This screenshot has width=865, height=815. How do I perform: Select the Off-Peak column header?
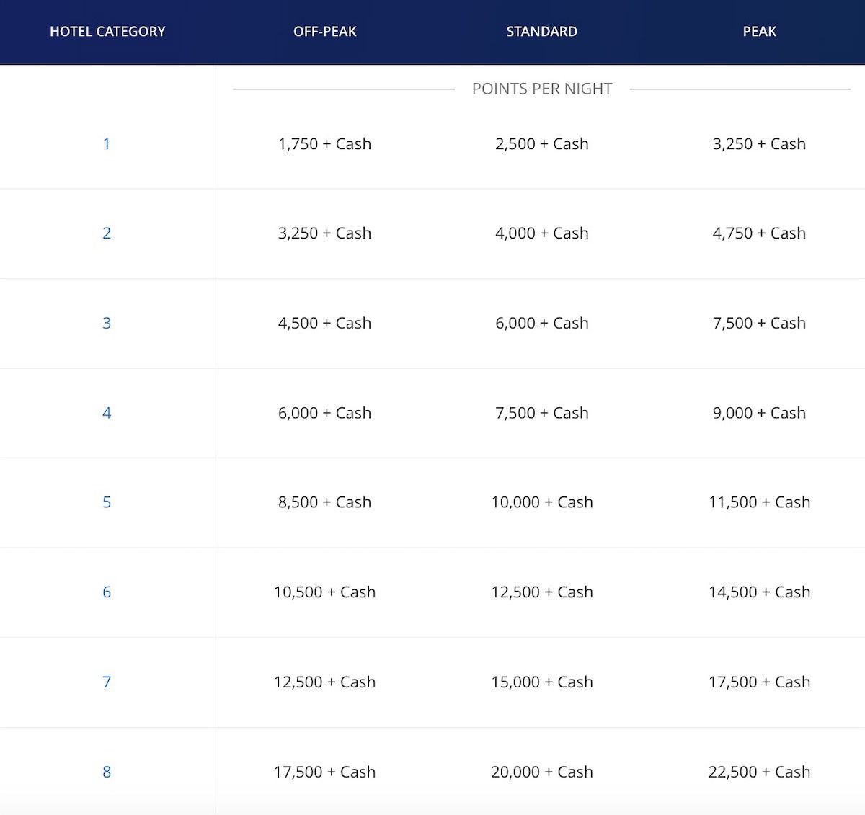pos(324,32)
